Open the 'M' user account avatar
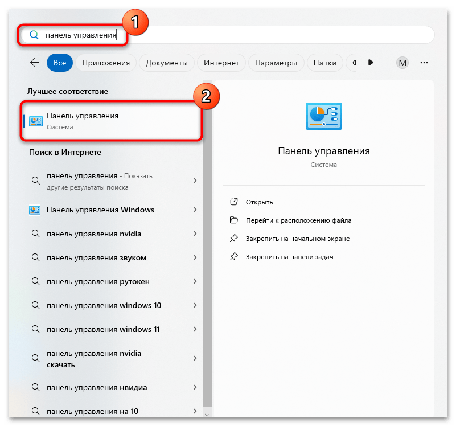This screenshot has width=456, height=426. point(402,63)
